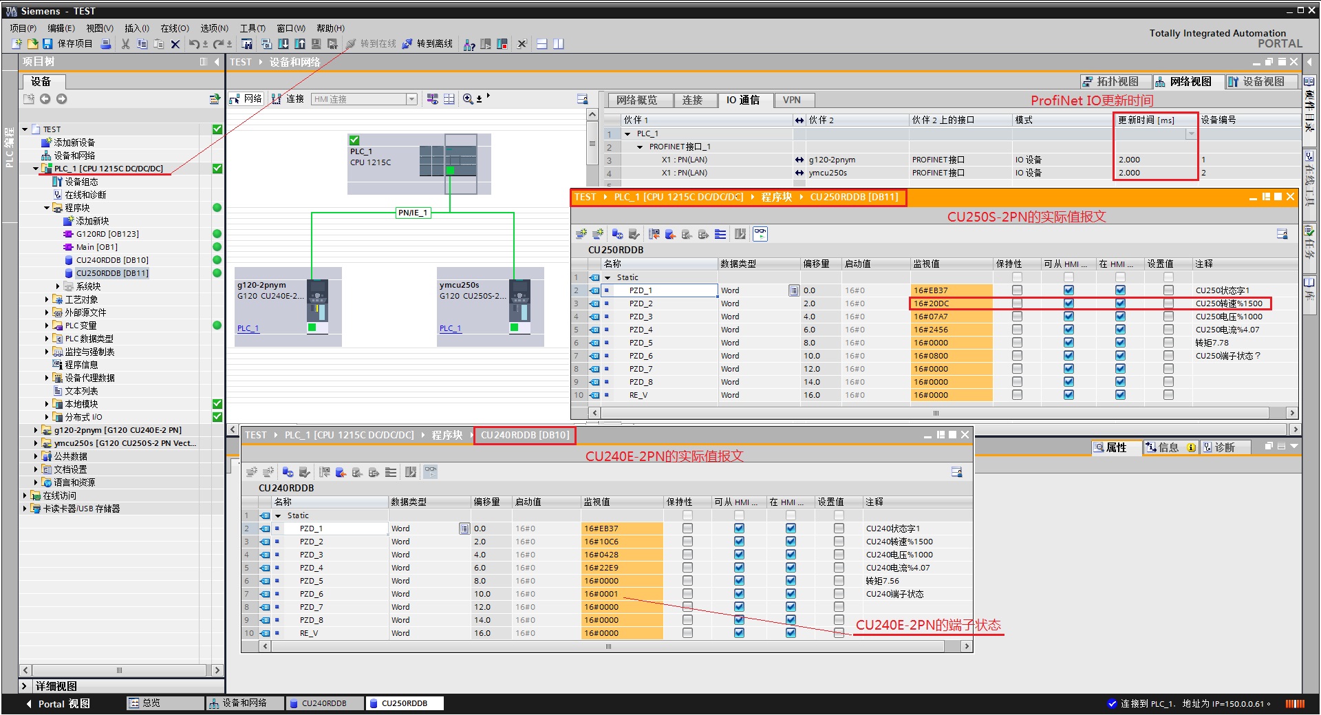Image resolution: width=1321 pixels, height=715 pixels.
Task: Click the cut scissors icon in toolbar
Action: 125,44
